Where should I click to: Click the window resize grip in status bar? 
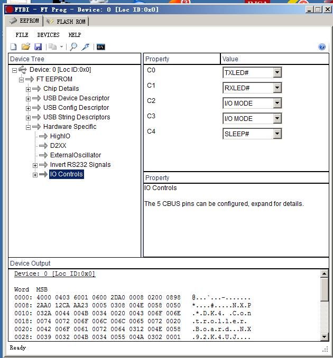(x=325, y=349)
